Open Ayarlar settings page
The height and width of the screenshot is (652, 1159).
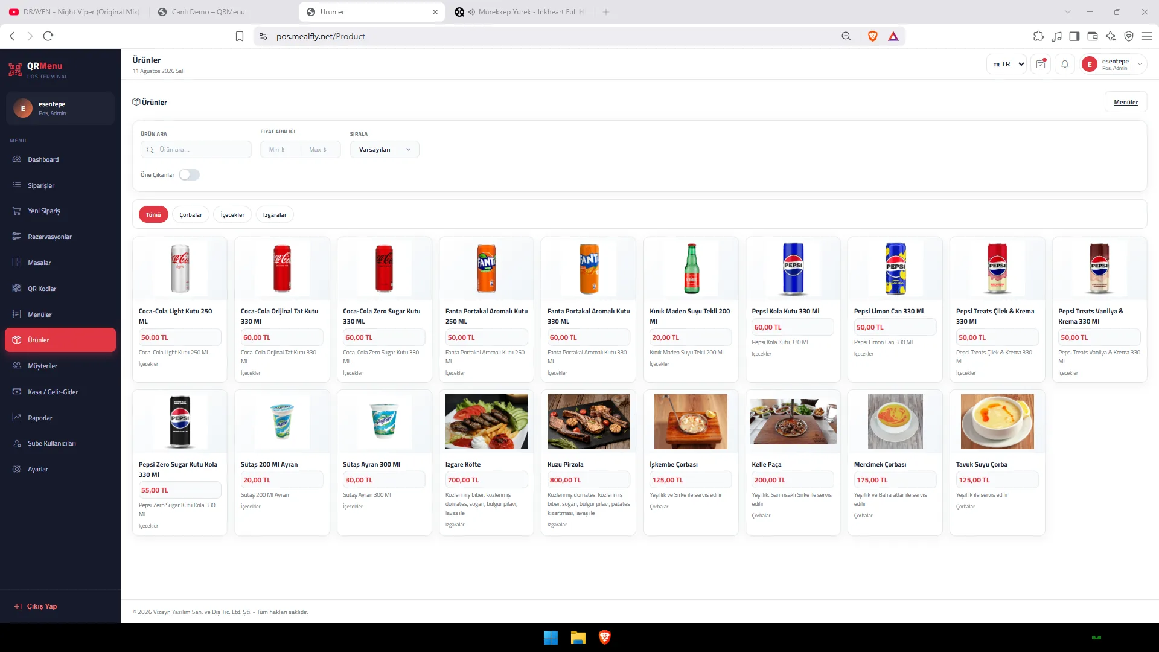[x=60, y=469]
